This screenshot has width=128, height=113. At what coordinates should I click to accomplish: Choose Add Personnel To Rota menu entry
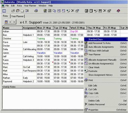[106, 43]
